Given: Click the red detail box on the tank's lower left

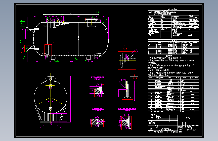Looking at the screenshot, I should coord(48,50).
